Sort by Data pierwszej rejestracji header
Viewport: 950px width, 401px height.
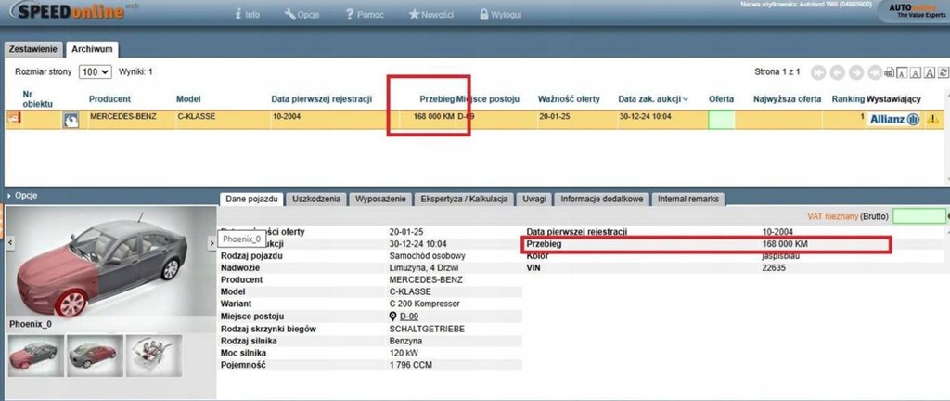322,98
